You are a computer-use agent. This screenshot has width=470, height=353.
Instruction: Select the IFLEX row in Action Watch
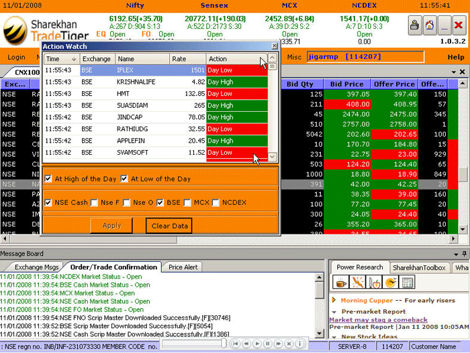point(156,70)
